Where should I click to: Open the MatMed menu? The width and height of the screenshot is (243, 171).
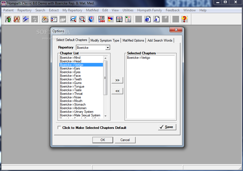click(x=92, y=10)
